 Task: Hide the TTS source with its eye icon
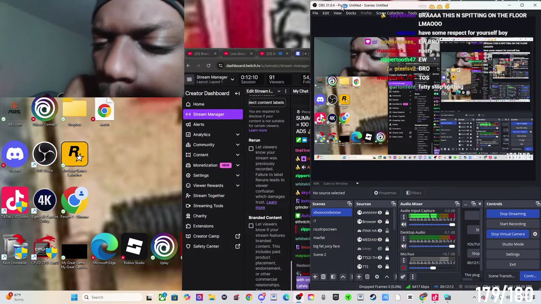tap(380, 266)
